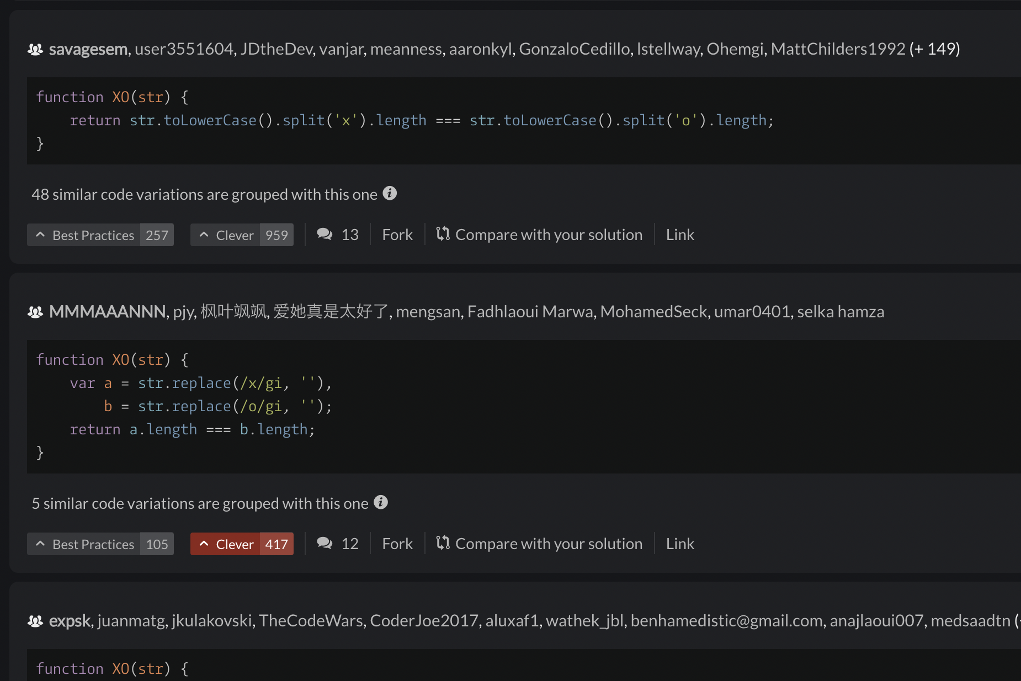Open savagesem's user profile

point(88,49)
